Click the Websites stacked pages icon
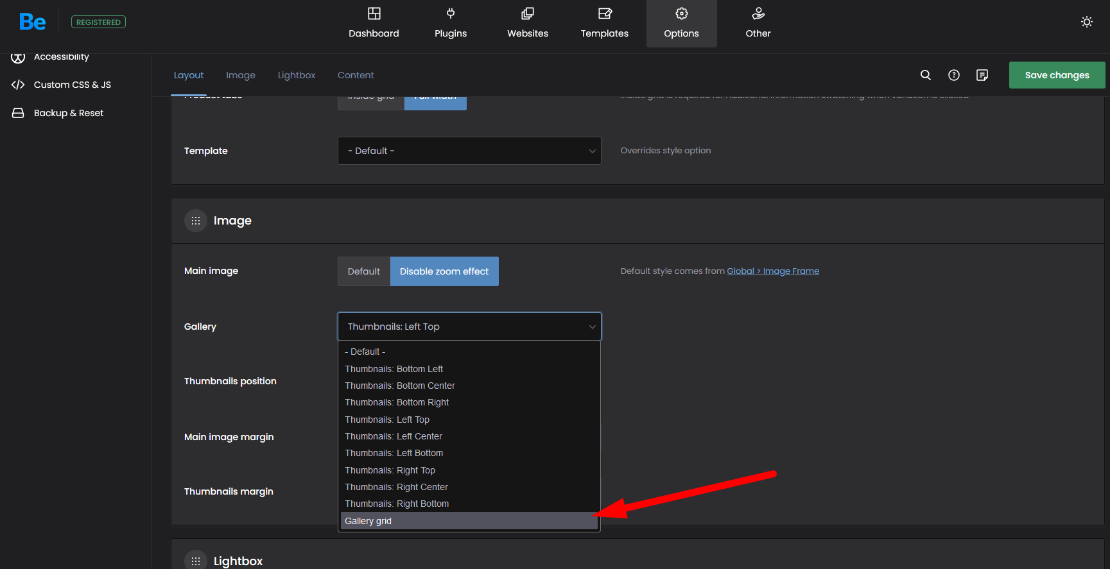The width and height of the screenshot is (1110, 569). pos(528,13)
